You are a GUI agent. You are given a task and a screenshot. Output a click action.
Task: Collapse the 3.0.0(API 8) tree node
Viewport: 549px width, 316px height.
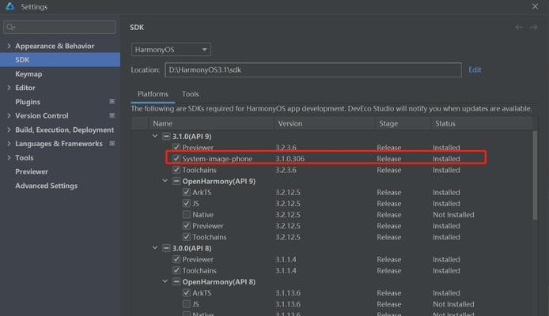155,248
